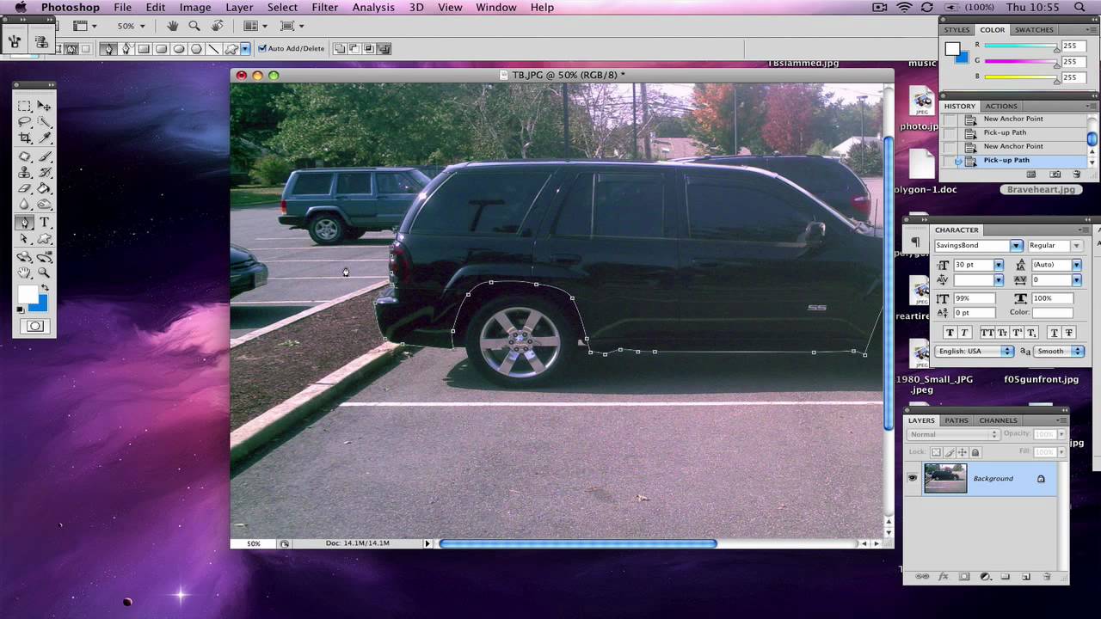Open the leading dropdown (Auto)

tap(1076, 265)
